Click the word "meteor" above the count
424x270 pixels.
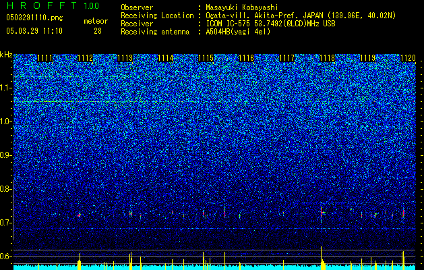pos(96,22)
